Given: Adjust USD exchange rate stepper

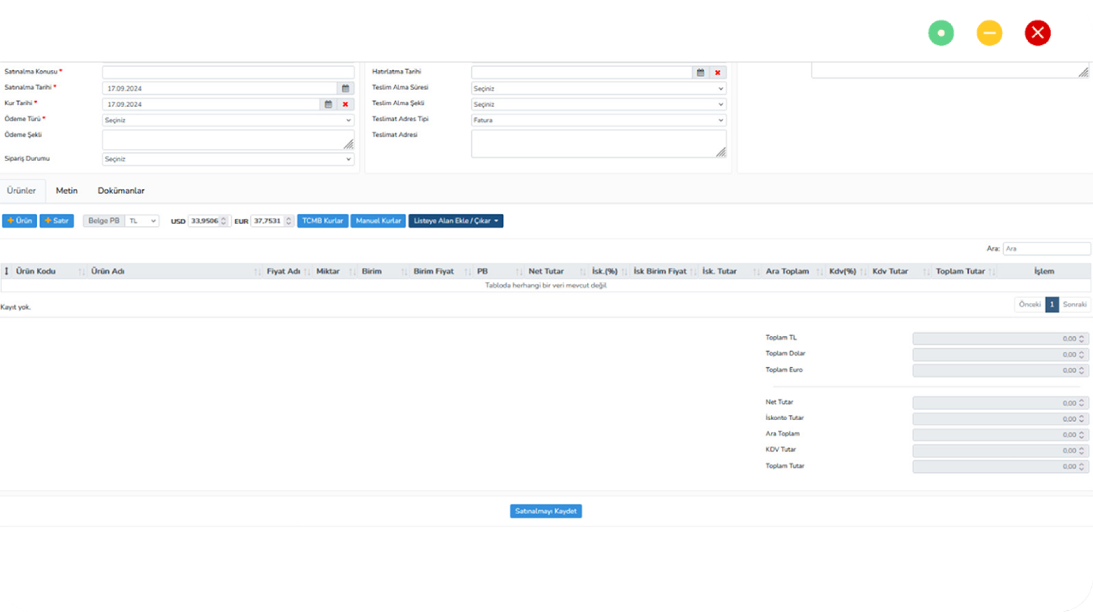Looking at the screenshot, I should 224,221.
